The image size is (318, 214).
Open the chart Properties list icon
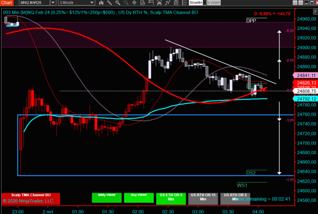tap(184, 3)
